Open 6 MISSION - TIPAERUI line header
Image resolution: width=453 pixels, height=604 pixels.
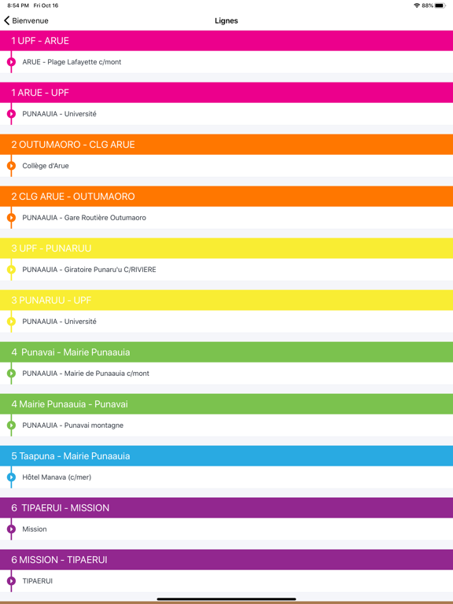[226, 560]
